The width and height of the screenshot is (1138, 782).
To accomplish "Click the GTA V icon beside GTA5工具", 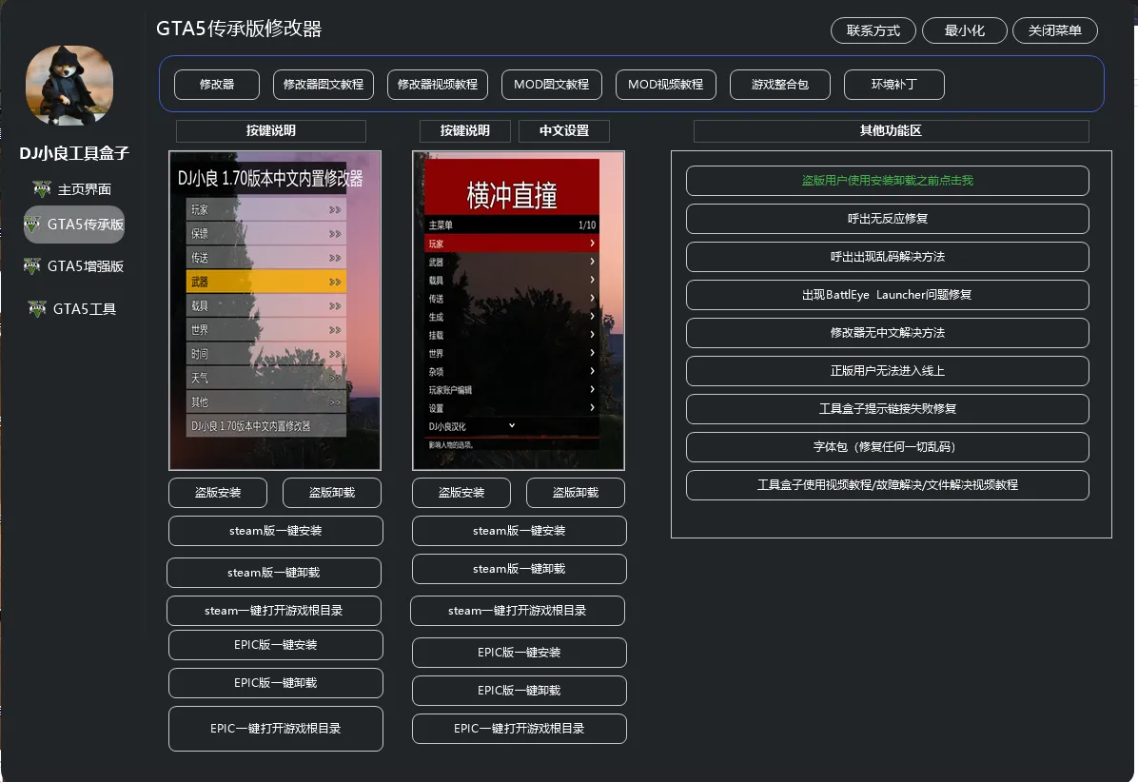I will [x=37, y=309].
